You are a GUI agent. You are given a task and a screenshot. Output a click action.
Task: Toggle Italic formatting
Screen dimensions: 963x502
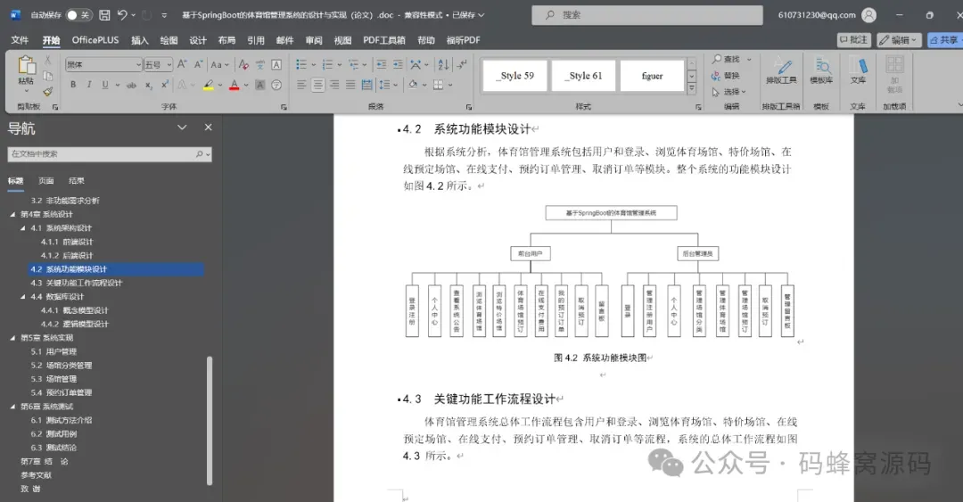pos(89,85)
